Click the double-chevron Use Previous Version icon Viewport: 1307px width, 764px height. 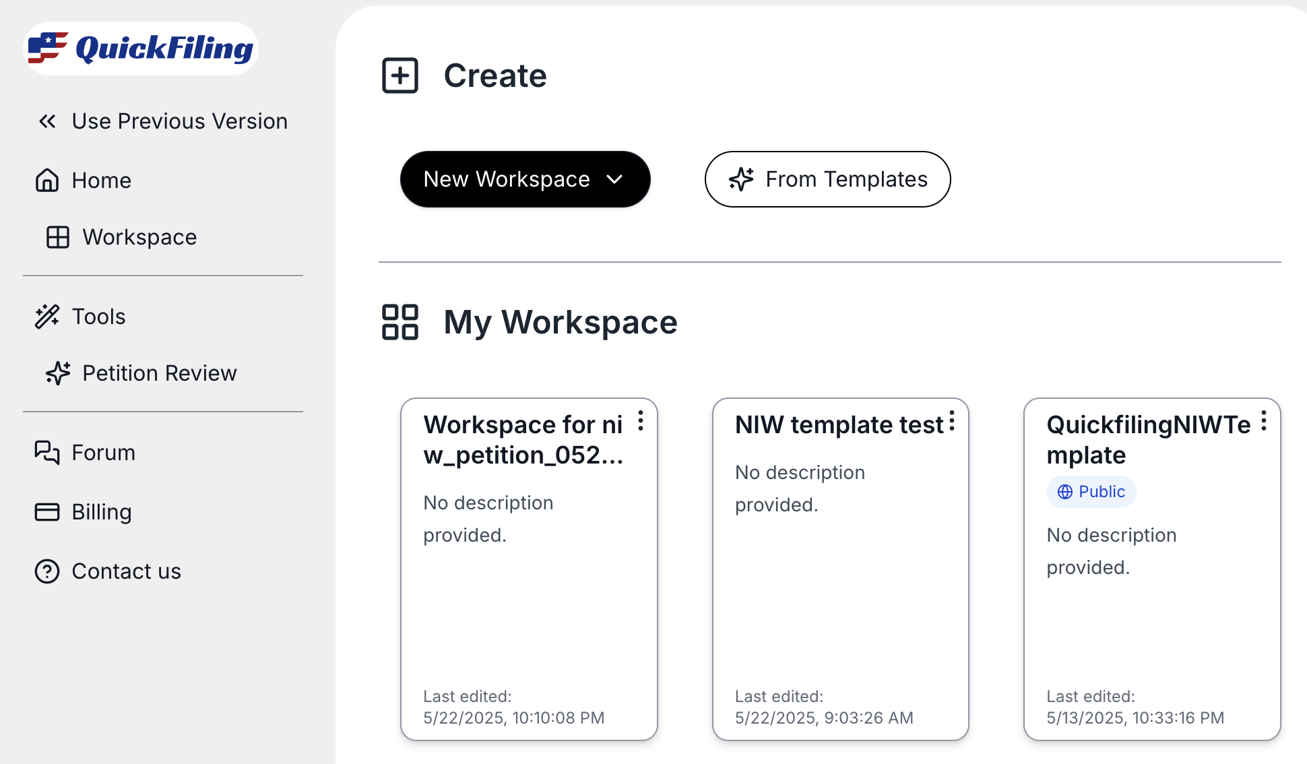47,121
